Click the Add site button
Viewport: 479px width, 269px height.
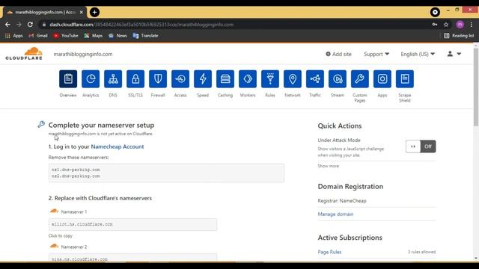click(x=338, y=54)
